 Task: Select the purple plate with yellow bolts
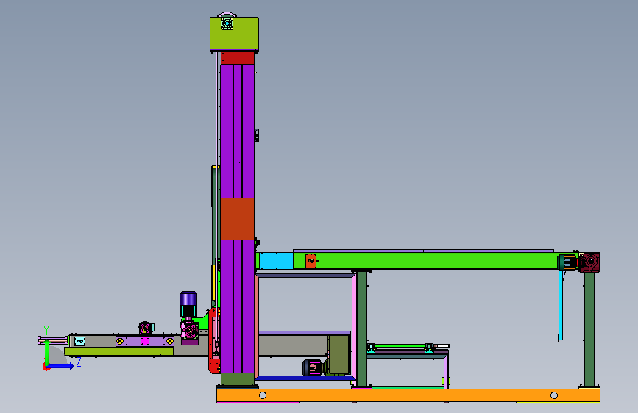(x=145, y=341)
